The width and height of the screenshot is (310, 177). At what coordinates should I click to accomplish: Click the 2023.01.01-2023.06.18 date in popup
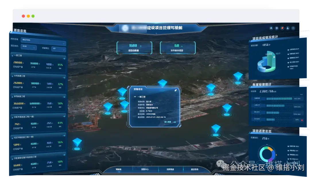[x=156, y=117]
